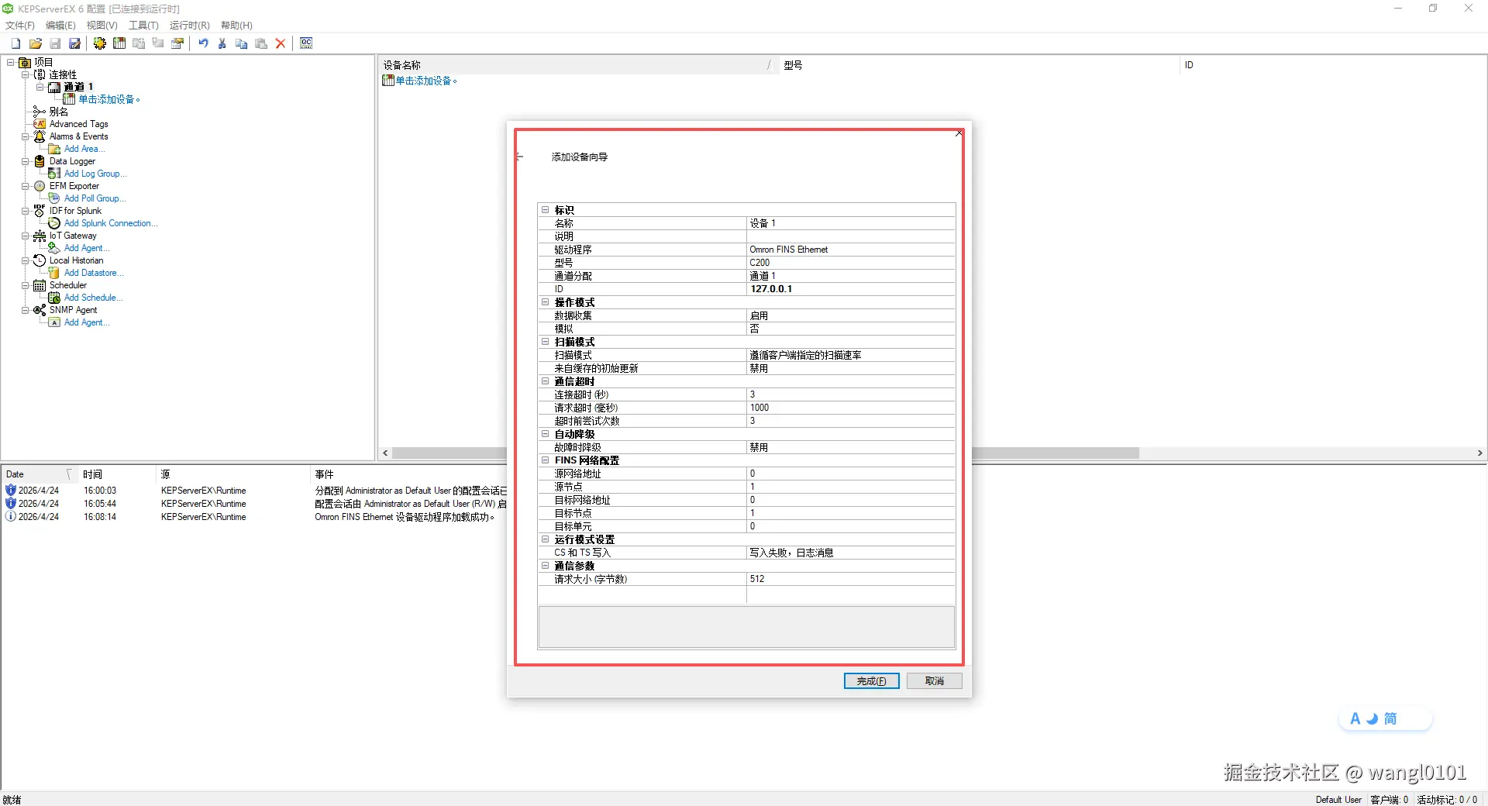Click the 取消 cancel button

[935, 681]
